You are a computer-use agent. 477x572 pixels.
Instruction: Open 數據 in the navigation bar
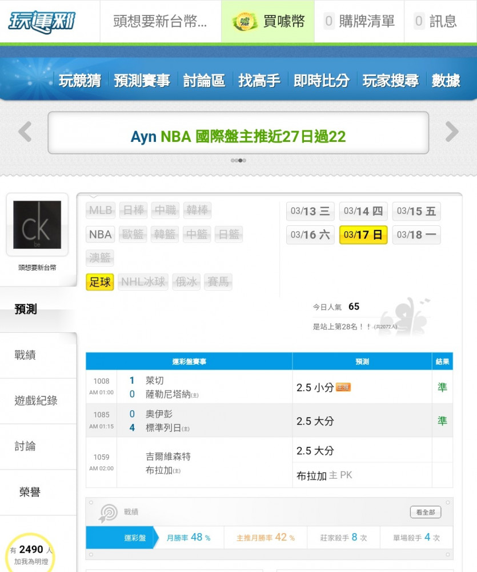(446, 80)
